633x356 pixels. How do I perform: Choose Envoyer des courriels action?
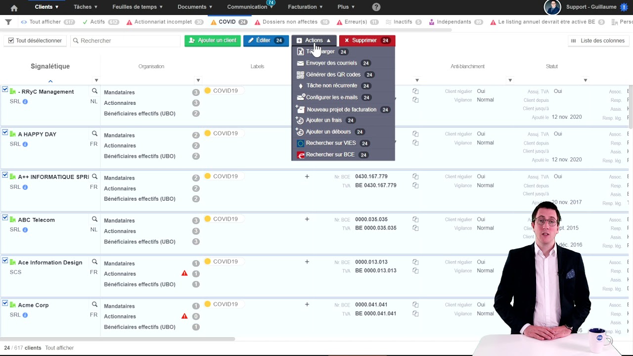click(x=343, y=63)
